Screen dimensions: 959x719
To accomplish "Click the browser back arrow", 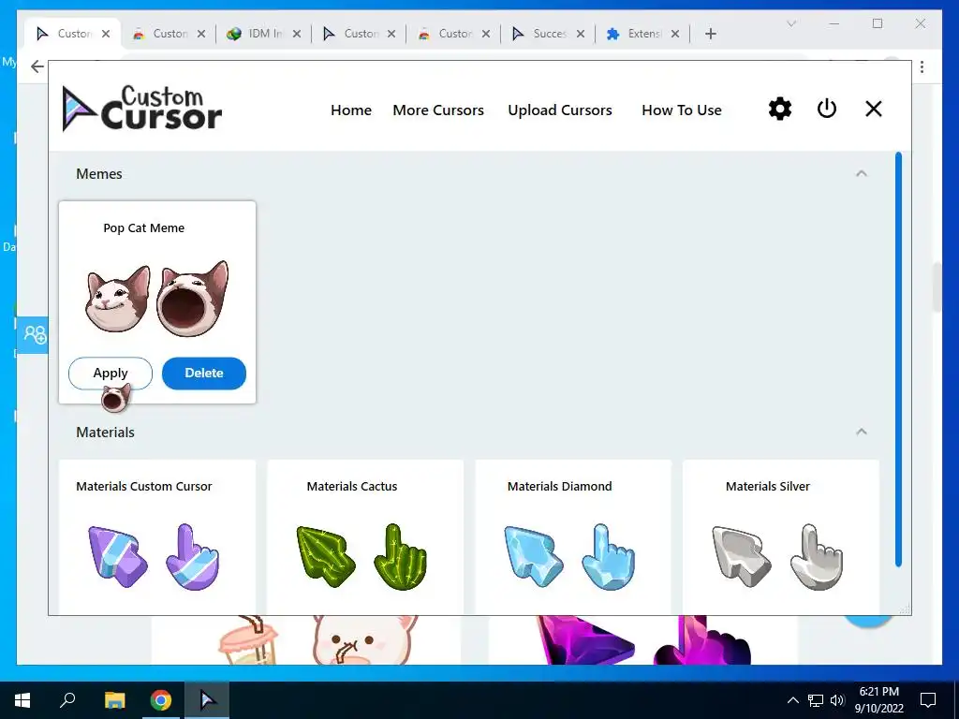I will (x=37, y=66).
